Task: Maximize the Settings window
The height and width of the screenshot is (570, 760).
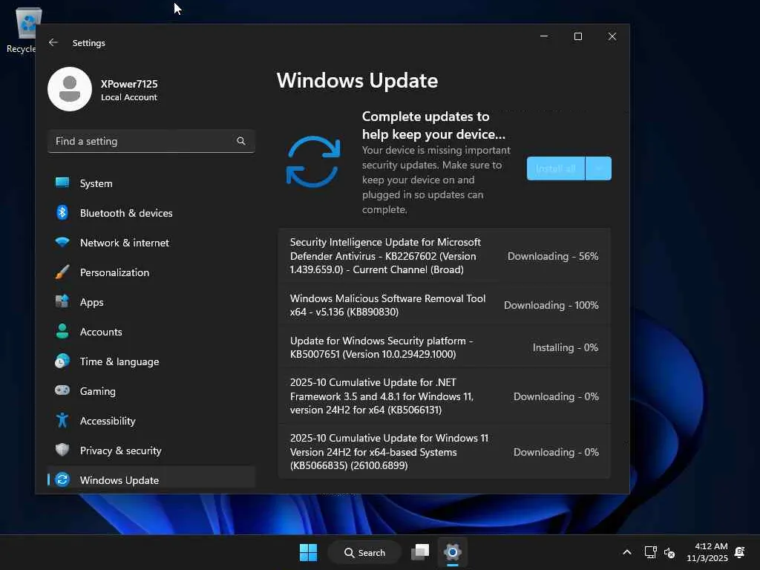Action: click(577, 36)
